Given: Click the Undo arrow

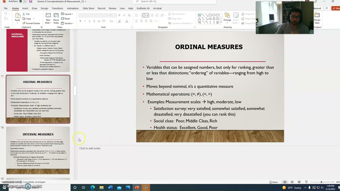Looking at the screenshot, I should 6,14.
